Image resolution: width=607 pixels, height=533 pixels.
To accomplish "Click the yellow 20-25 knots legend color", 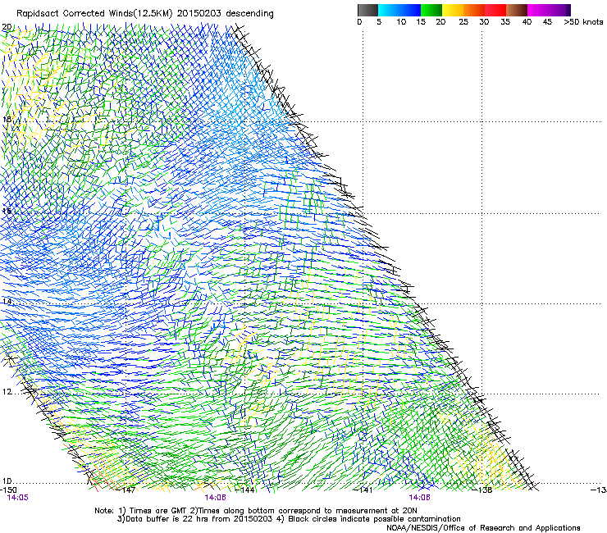I will (x=453, y=10).
